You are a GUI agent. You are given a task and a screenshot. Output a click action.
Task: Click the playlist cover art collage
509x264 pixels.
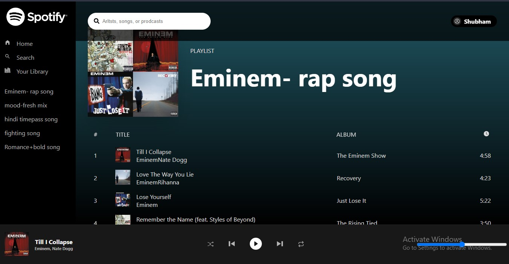pos(133,72)
